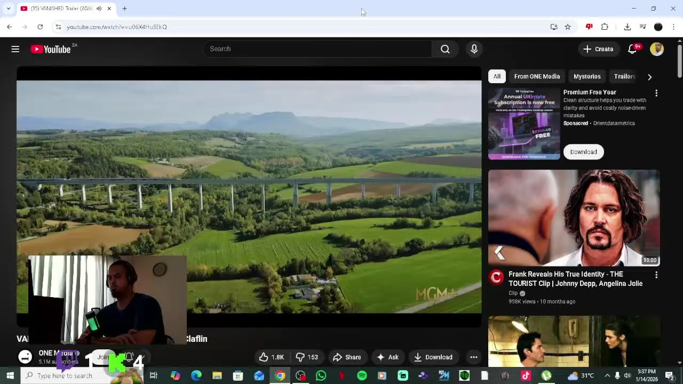Open the YouTube account avatar menu
This screenshot has width=683, height=384.
pyautogui.click(x=657, y=49)
